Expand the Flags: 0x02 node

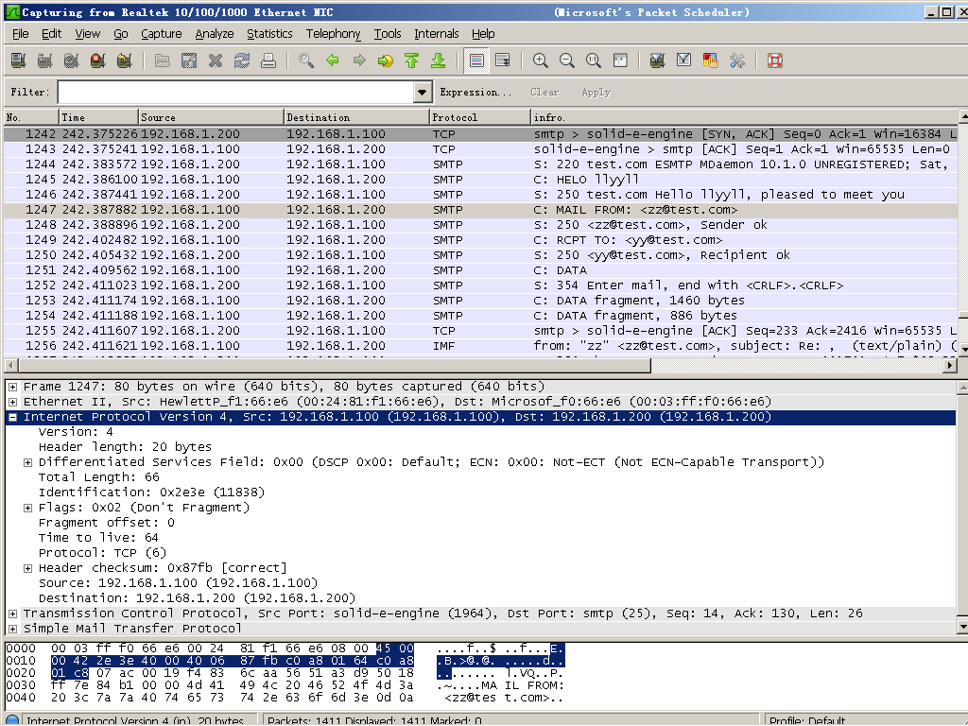(27, 508)
